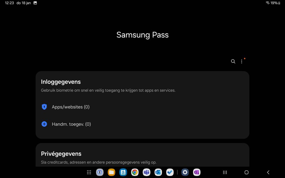Tap the Samsung Pass title
Viewport: 285px width, 178px height.
pos(142,35)
